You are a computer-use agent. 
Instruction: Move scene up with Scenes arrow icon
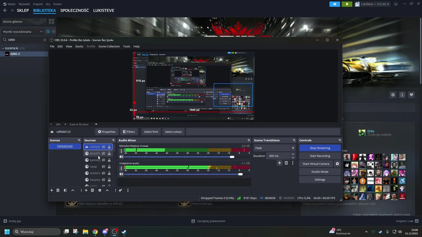[73, 190]
